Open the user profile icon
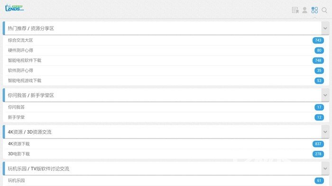332x186 pixels. point(304,10)
